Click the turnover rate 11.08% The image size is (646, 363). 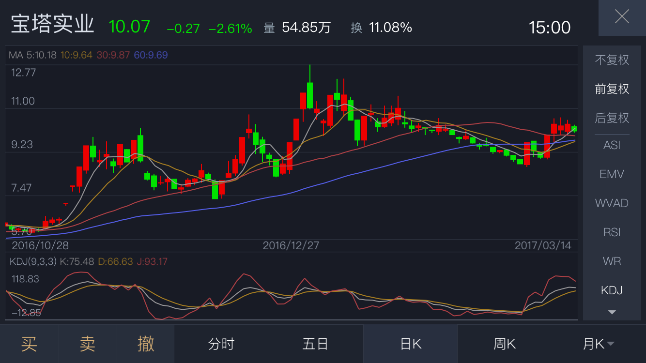(x=390, y=28)
